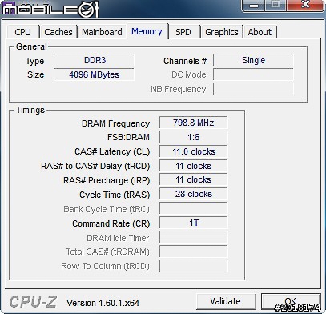Click the 11.0 clocks CAS Latency value
The height and width of the screenshot is (314, 326).
[x=194, y=151]
